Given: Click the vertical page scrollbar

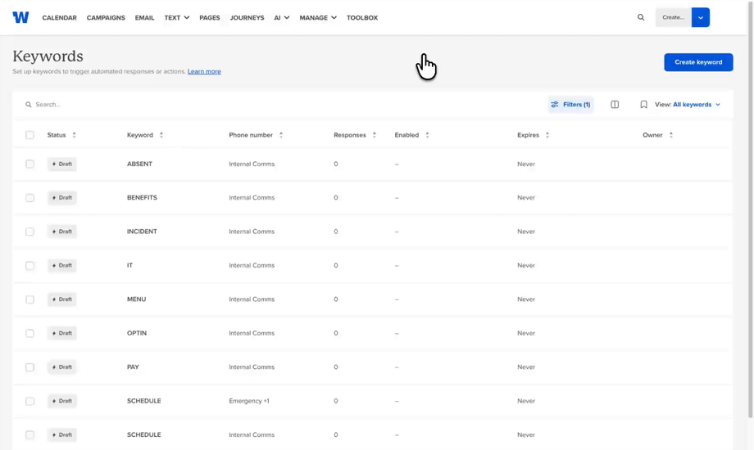Looking at the screenshot, I should 751,209.
